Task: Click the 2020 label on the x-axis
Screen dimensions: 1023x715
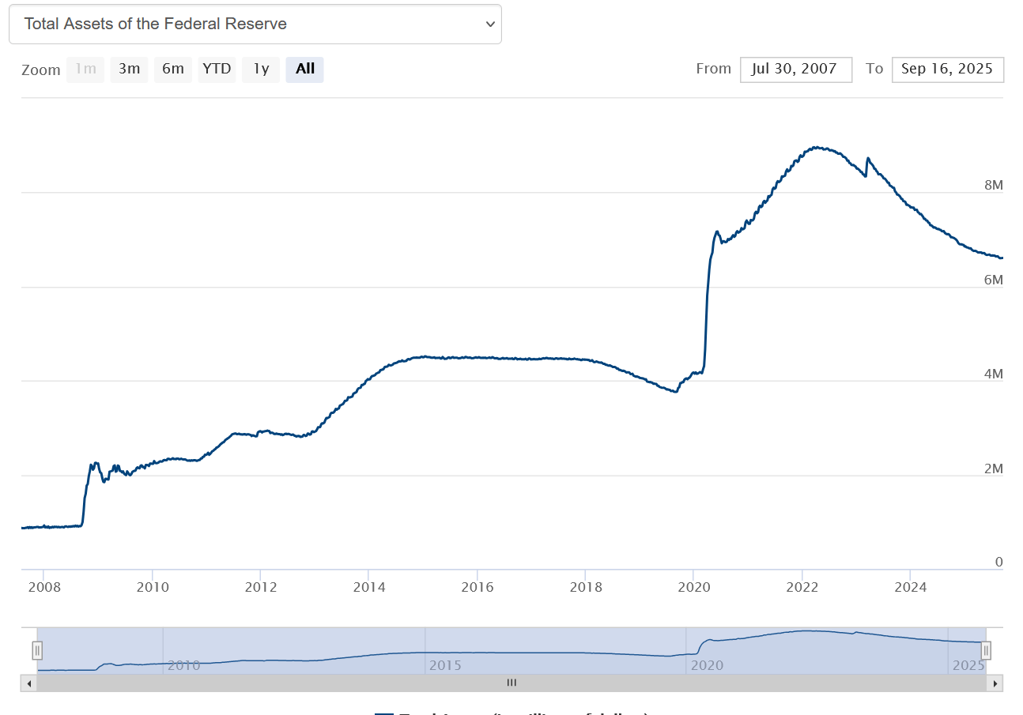Action: pyautogui.click(x=693, y=587)
